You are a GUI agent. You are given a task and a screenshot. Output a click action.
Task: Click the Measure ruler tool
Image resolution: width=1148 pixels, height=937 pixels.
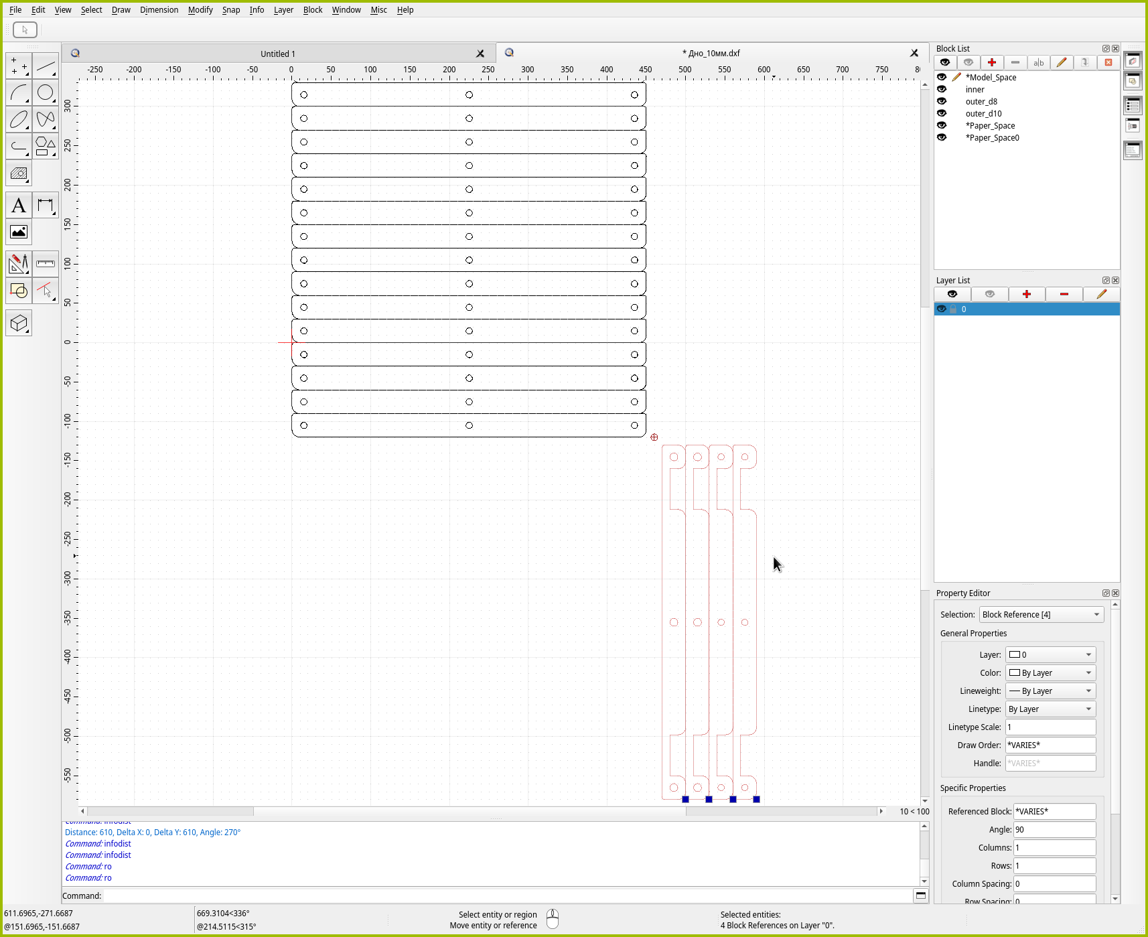click(46, 264)
